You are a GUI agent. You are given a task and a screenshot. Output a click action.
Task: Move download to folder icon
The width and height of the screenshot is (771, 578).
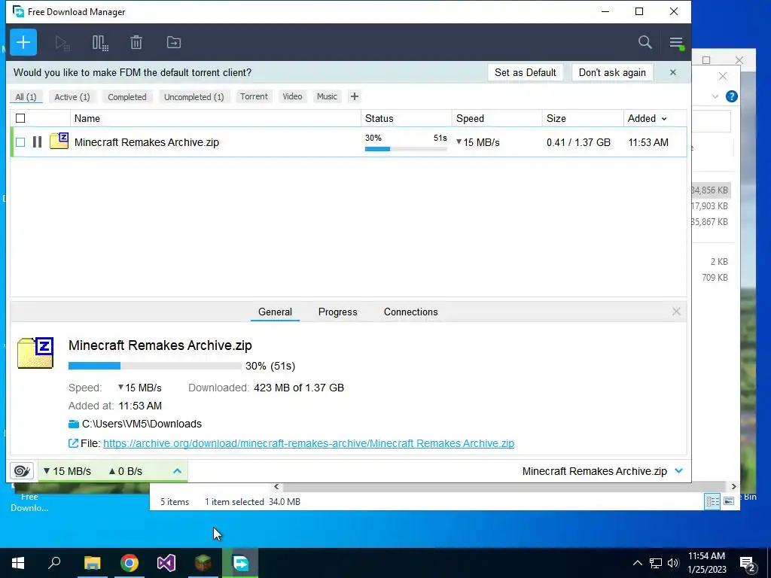[174, 42]
